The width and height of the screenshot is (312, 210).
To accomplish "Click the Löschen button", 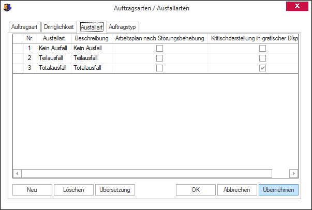I will click(73, 190).
